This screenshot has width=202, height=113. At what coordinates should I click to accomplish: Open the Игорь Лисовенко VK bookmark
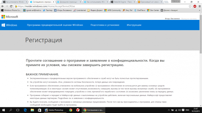(63, 10)
